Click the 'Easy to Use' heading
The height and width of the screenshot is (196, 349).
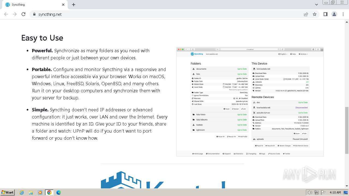[x=42, y=38]
